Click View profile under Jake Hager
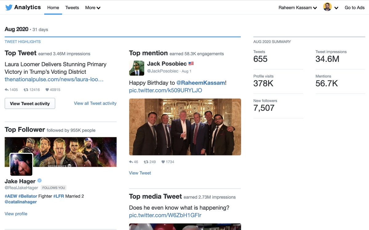 point(16,214)
